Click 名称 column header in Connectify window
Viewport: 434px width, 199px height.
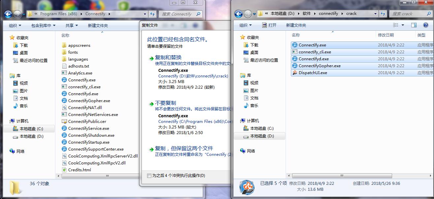point(65,35)
